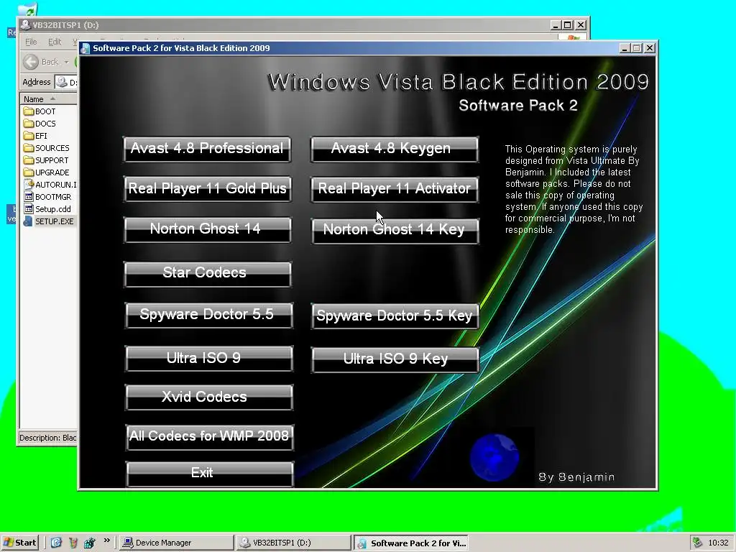Switch to VB32BITSP1 (D:) taskbar button
This screenshot has height=552, width=736.
tap(293, 543)
